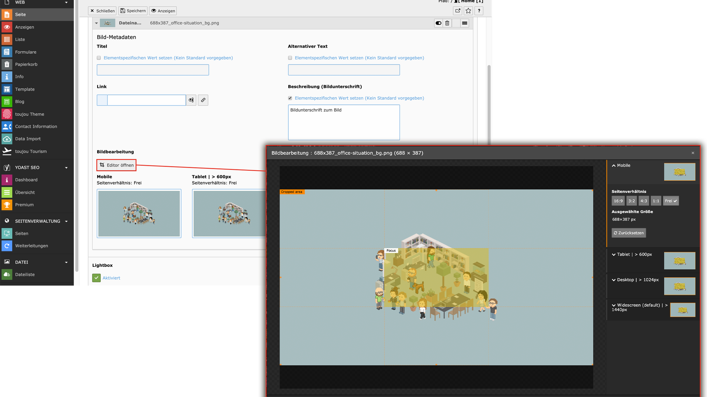Click Bildunterschrift description text area
The height and width of the screenshot is (397, 707).
344,122
